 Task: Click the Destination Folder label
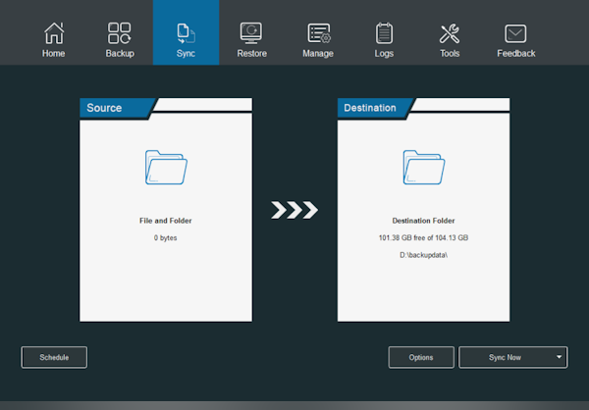[423, 221]
